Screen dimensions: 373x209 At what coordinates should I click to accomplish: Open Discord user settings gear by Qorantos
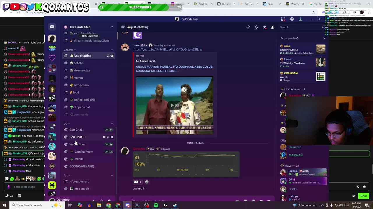point(109,201)
